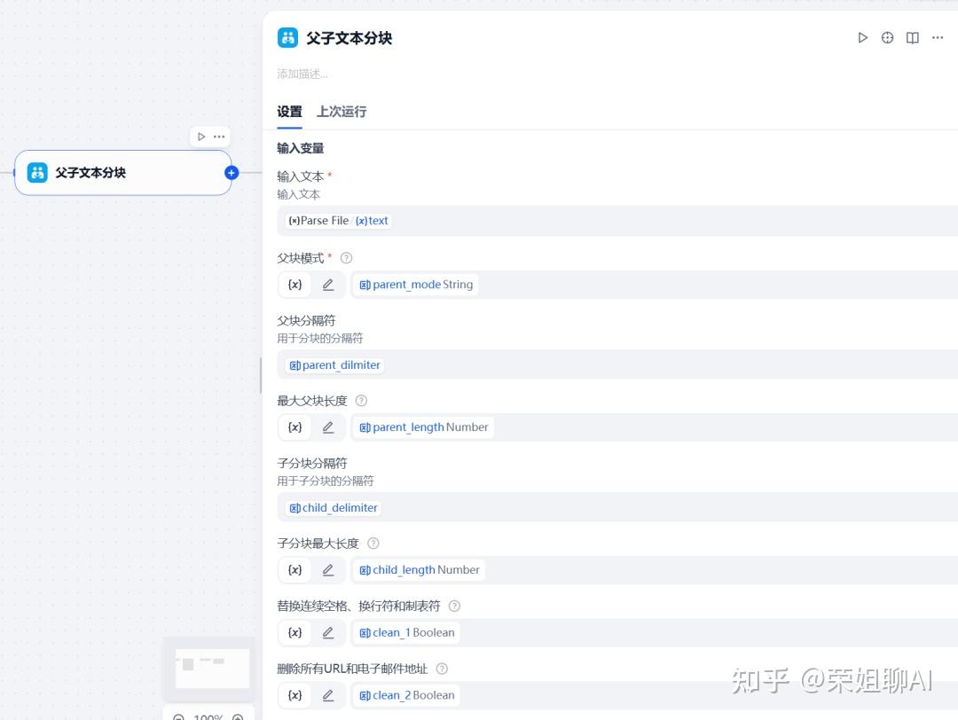
Task: Open the ellipsis menu above the canvas node
Action: 219,137
